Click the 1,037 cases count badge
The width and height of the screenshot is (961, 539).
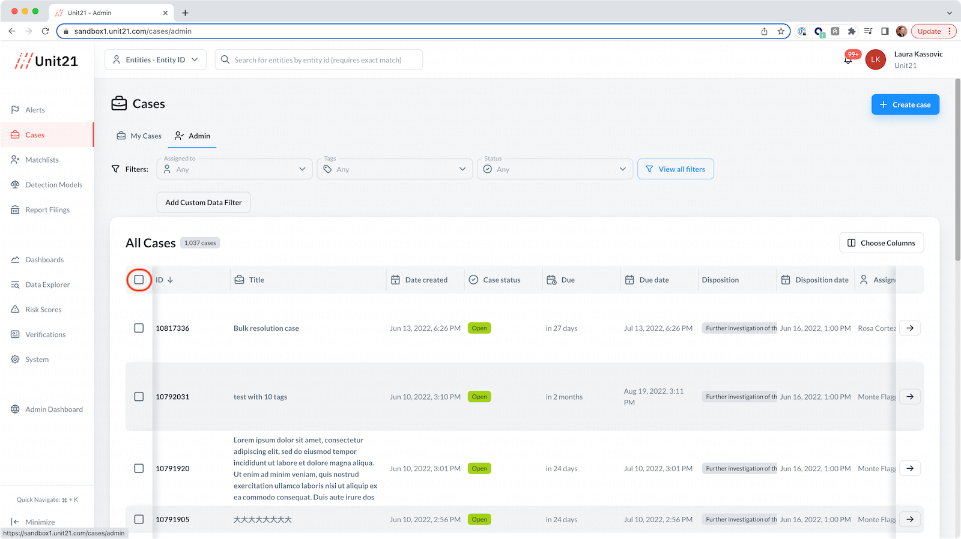point(200,243)
